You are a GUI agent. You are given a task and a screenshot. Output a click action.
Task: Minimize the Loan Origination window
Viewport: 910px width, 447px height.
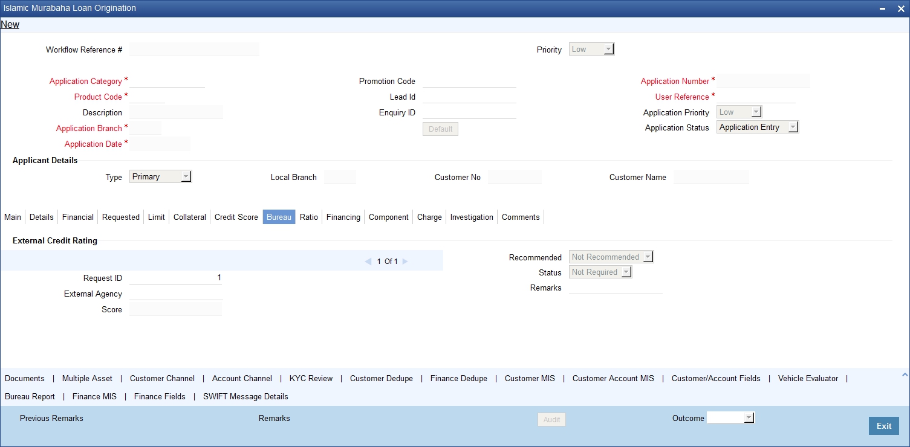point(883,8)
